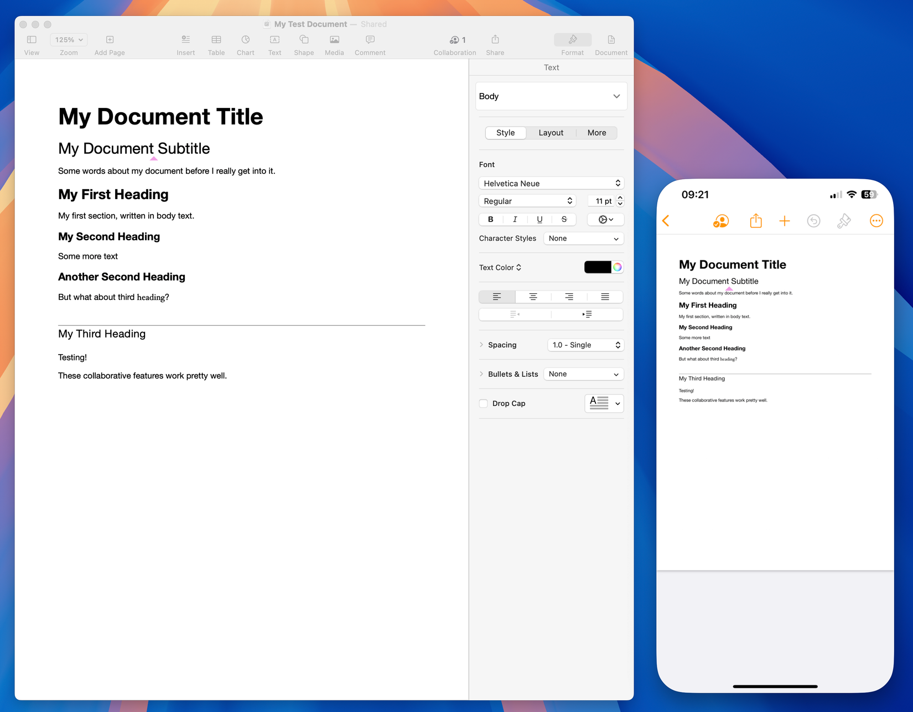Click the font size field showing 11 pt
Viewport: 913px width, 712px height.
[x=603, y=200]
